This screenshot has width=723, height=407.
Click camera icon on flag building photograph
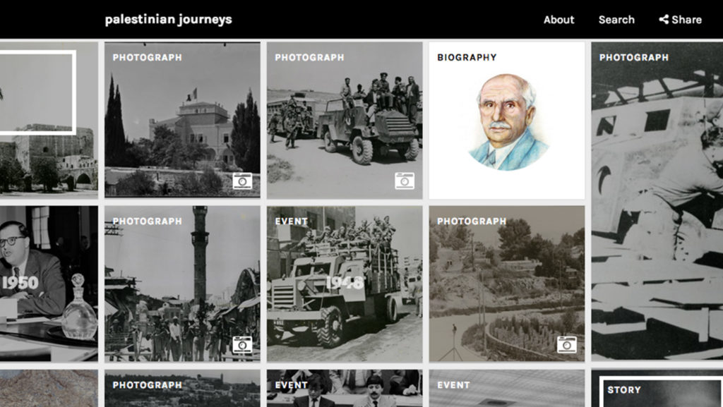click(242, 181)
